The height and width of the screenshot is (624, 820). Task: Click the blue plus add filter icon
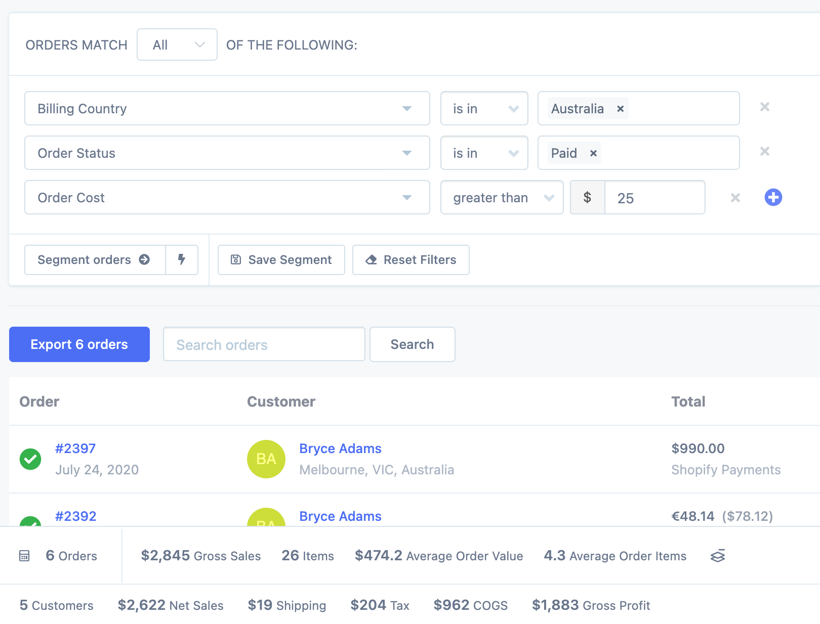[x=773, y=197]
